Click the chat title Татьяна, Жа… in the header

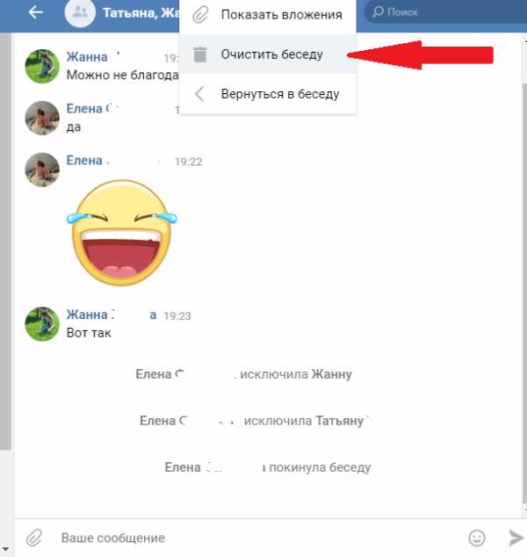coord(141,13)
